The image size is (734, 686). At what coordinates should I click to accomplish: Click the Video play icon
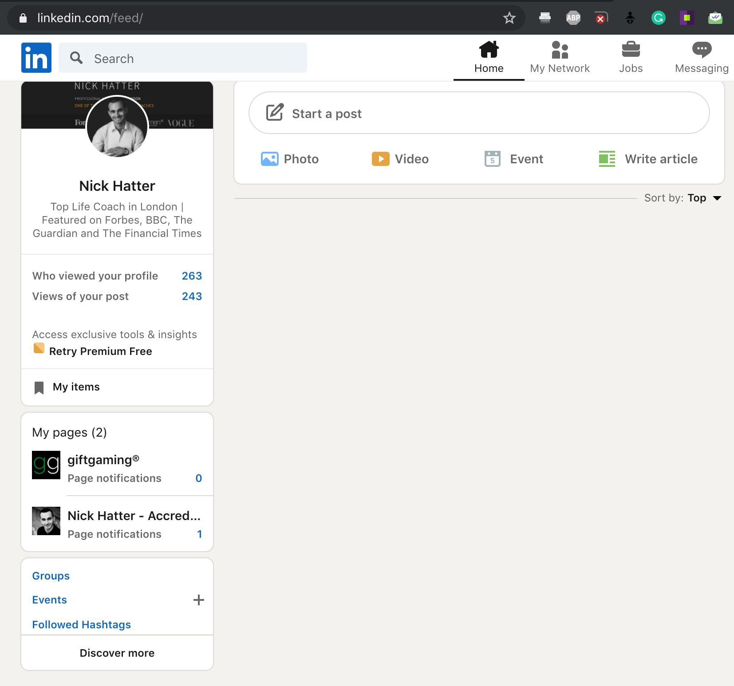pos(381,159)
